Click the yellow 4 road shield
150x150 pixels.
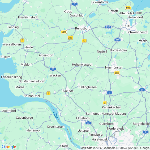(x=105, y=103)
